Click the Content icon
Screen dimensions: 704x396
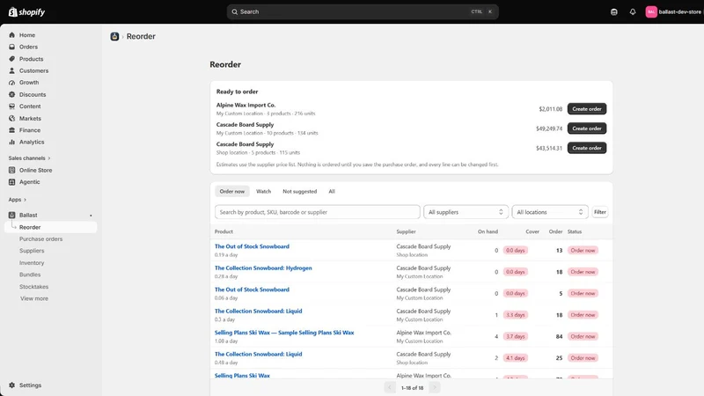point(12,106)
